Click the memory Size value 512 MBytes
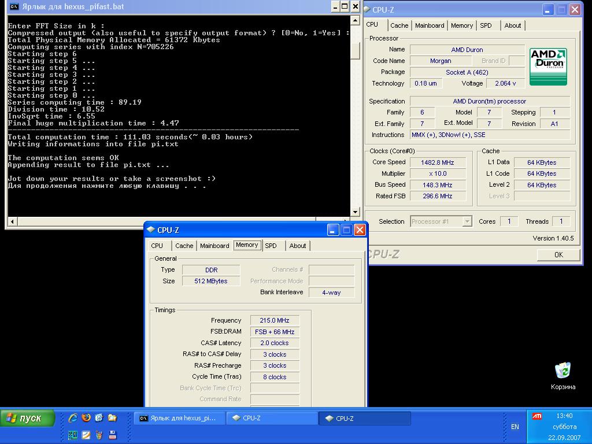592x444 pixels. pyautogui.click(x=211, y=282)
